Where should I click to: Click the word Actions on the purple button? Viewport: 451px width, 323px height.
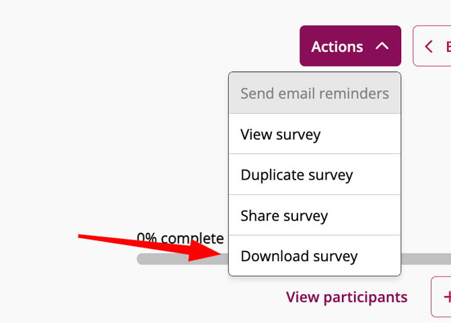(x=337, y=46)
